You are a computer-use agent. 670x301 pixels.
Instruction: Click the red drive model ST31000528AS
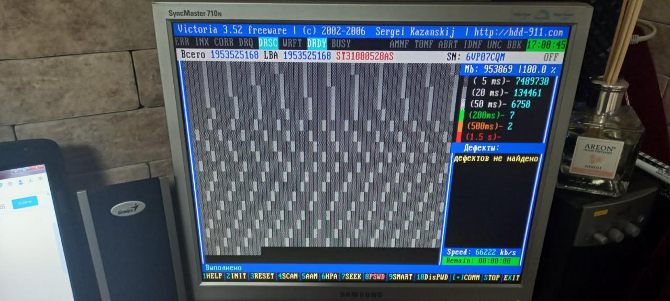click(x=365, y=56)
